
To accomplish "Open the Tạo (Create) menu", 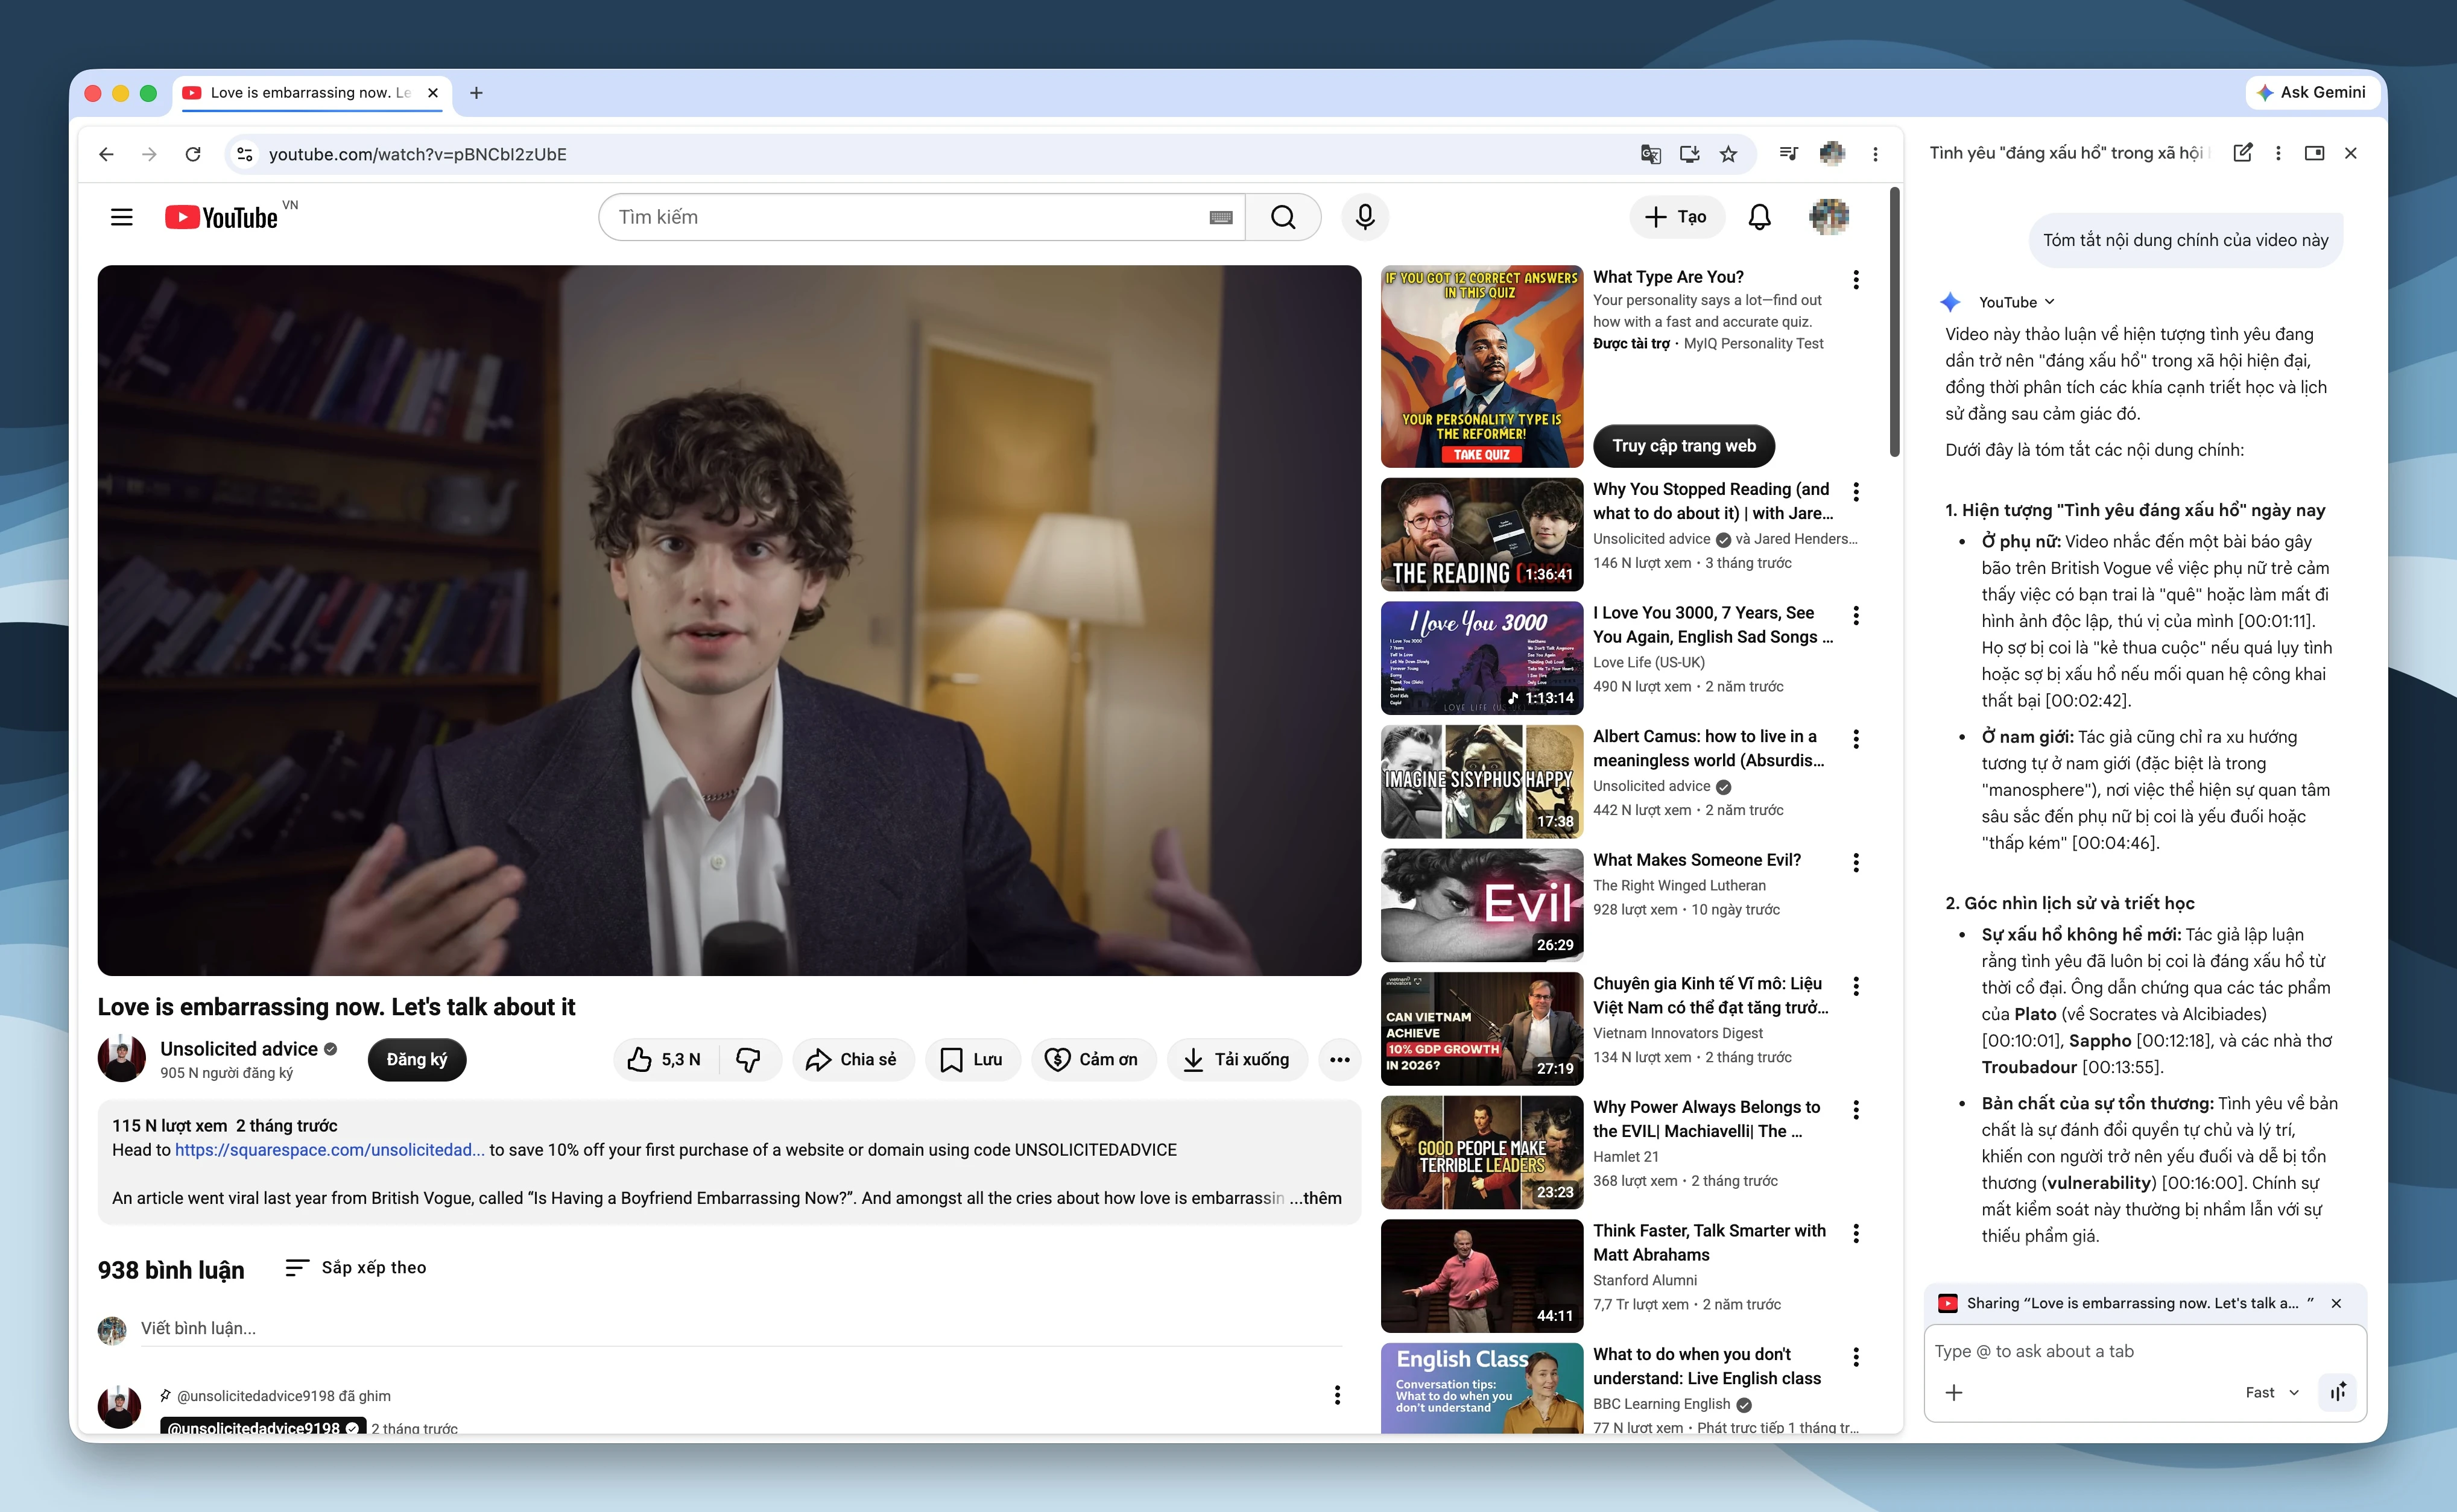I will click(1677, 217).
